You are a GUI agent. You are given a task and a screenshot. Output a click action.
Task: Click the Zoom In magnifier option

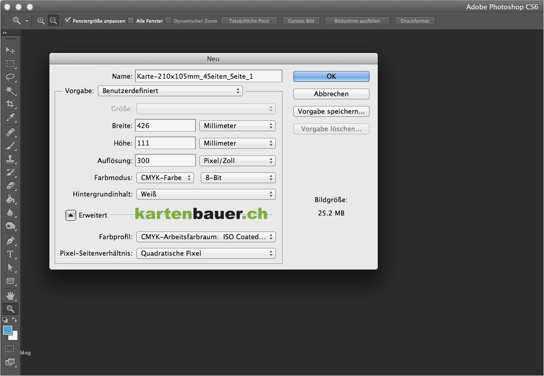point(41,21)
